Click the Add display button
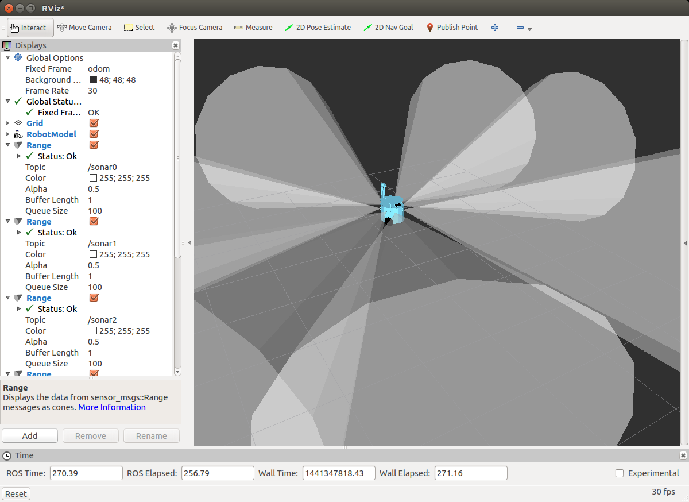The image size is (689, 502). coord(30,436)
